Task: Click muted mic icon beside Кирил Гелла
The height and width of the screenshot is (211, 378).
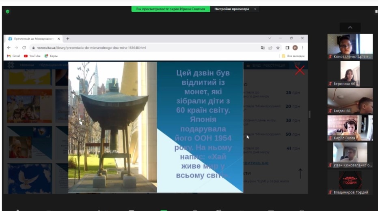Action: click(x=330, y=138)
